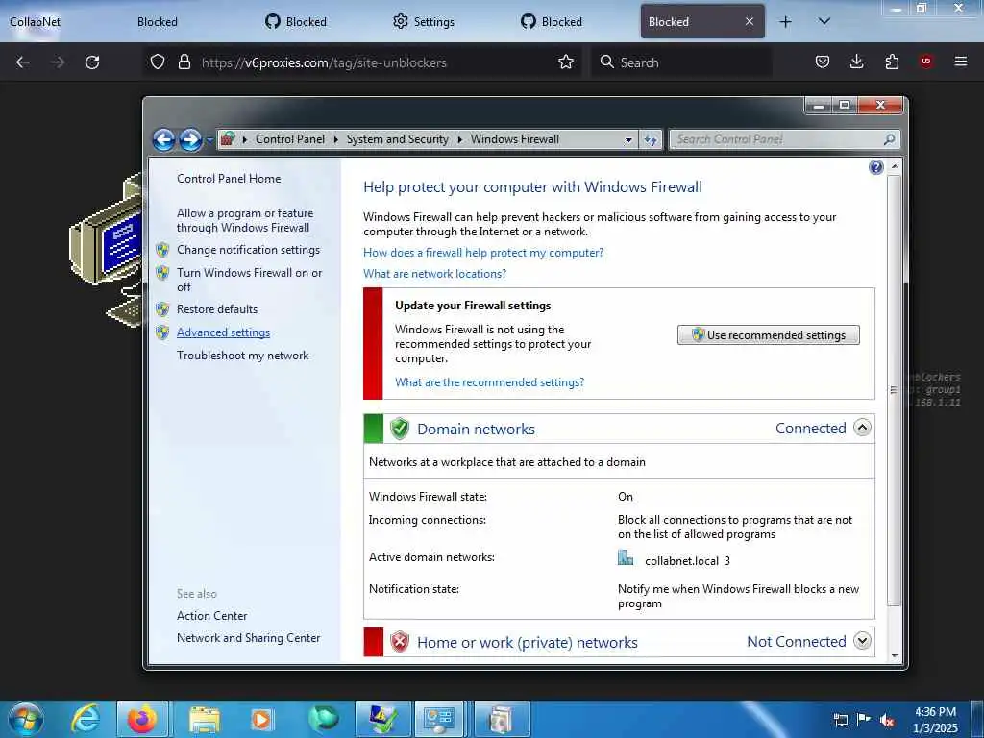This screenshot has height=738, width=984.
Task: Save page to Pocket
Action: (823, 62)
